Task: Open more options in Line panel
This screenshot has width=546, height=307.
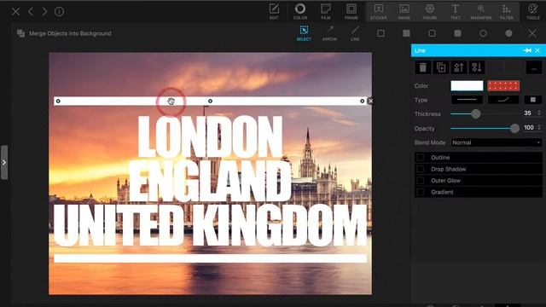Action: click(534, 67)
